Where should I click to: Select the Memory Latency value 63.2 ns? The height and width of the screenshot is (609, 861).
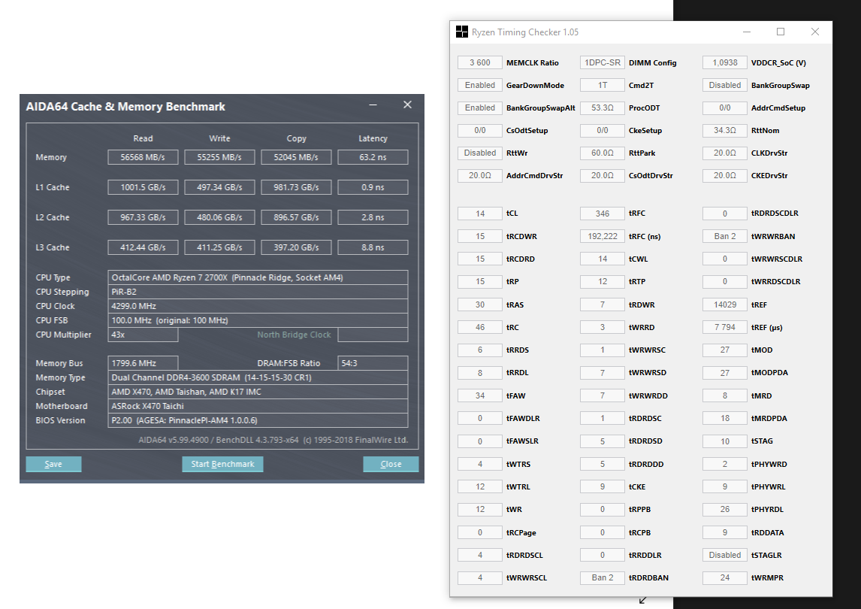[x=373, y=157]
